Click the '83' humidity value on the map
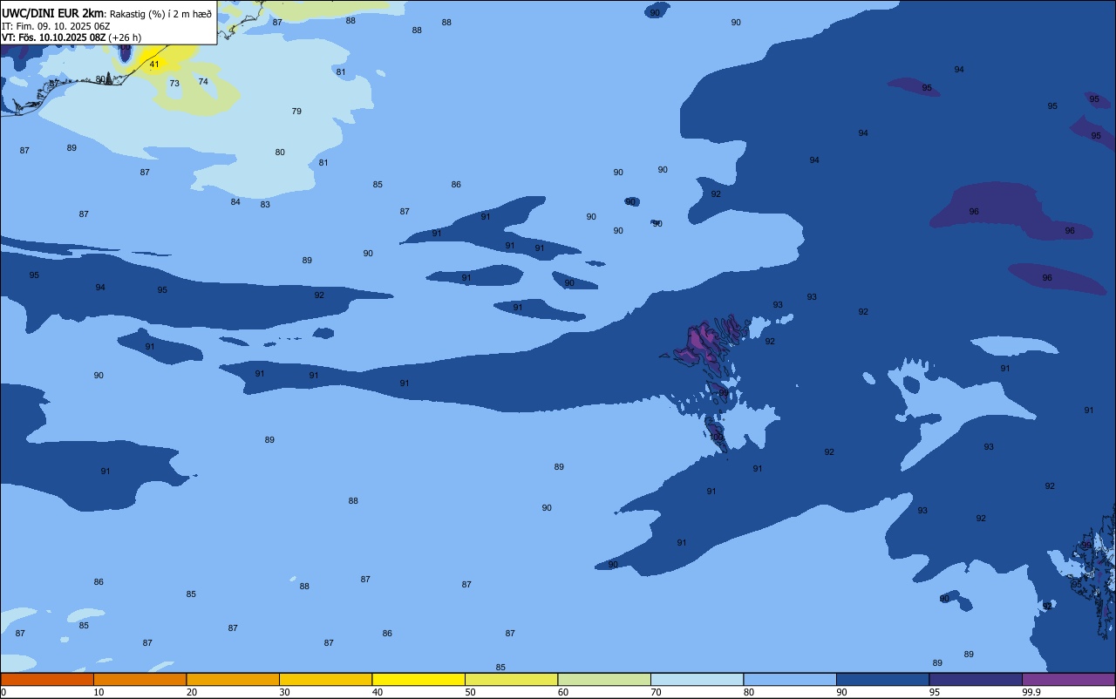 (265, 205)
